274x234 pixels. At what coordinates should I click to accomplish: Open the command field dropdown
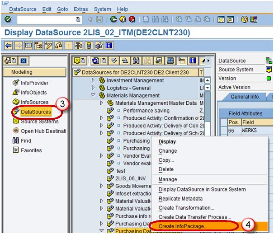pyautogui.click(x=78, y=19)
